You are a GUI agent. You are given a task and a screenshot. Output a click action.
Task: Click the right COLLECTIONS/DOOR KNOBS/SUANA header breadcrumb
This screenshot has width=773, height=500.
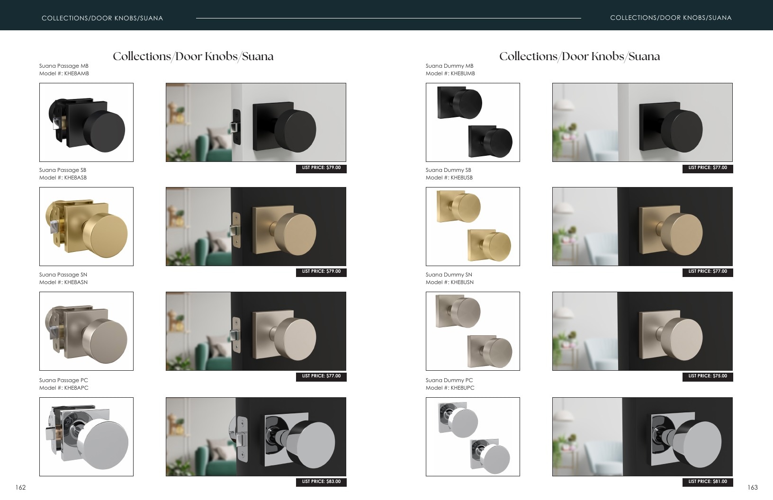(671, 18)
